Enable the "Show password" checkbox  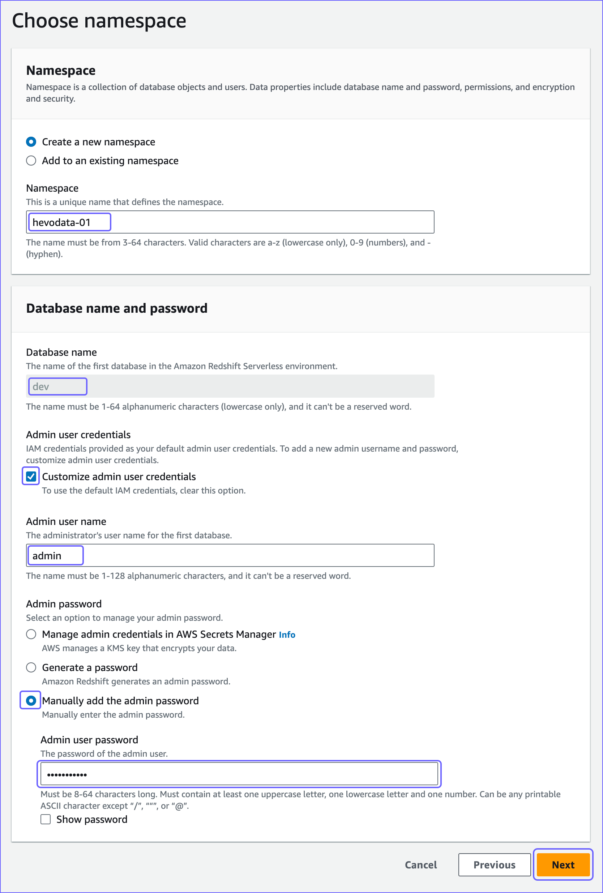click(x=45, y=819)
